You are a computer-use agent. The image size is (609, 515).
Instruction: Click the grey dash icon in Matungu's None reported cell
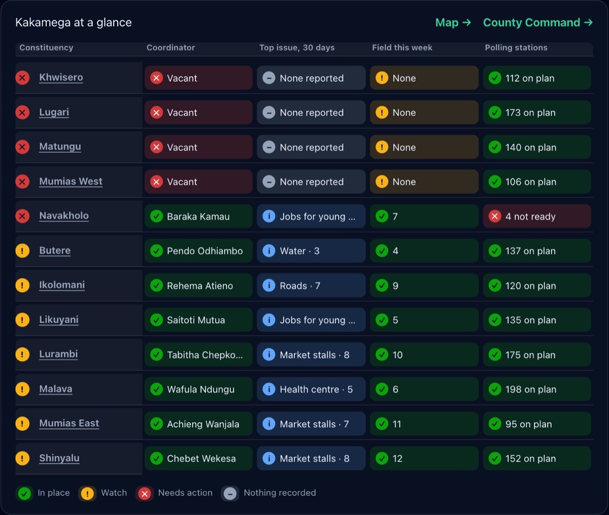(x=269, y=147)
